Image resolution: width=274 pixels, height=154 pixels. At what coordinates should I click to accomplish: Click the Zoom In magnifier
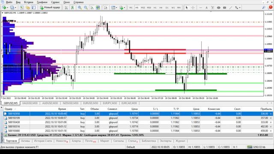[x=80, y=8]
